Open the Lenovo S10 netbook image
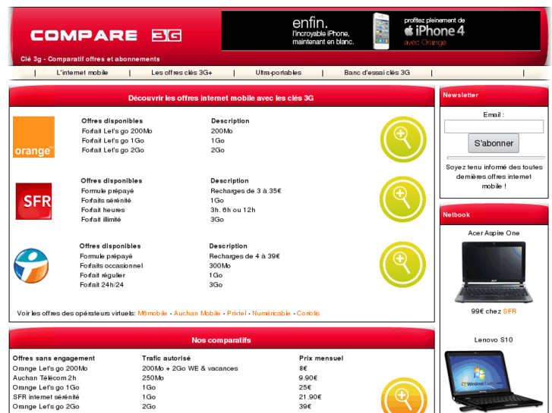 (494, 381)
